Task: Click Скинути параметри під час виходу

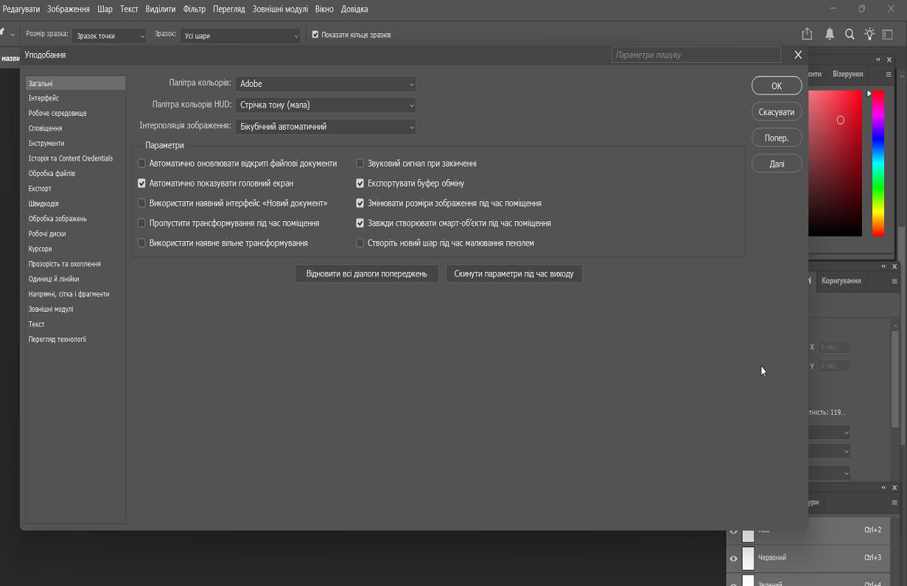Action: point(514,273)
